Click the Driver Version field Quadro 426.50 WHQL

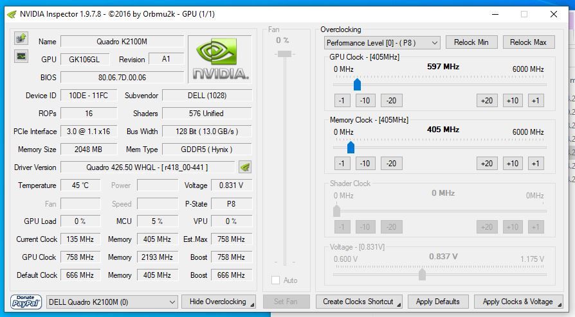(147, 167)
